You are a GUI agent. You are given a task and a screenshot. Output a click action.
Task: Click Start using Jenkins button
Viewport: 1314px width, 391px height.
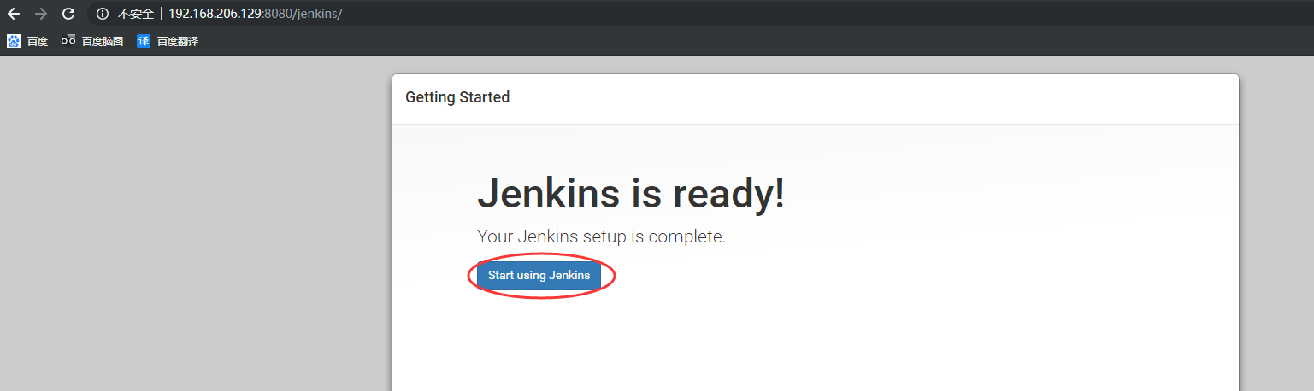pos(539,276)
